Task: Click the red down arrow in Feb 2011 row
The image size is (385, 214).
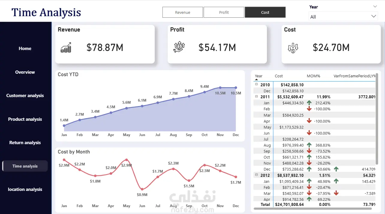Action: 309,109
